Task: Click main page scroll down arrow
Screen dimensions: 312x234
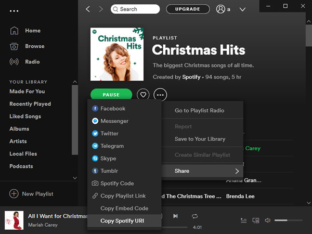Action: point(309,203)
